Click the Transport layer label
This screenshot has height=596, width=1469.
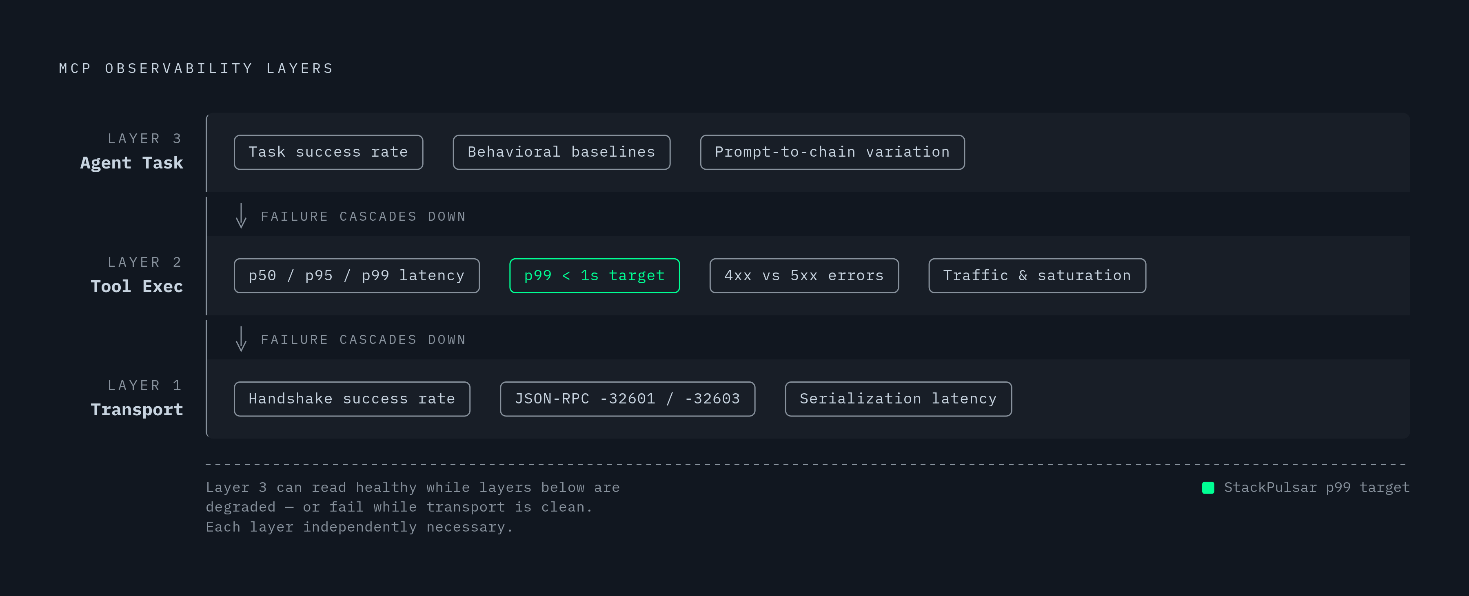click(x=137, y=410)
